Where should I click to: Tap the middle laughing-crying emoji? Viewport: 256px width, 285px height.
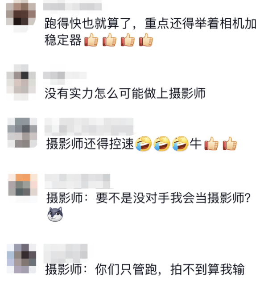point(162,144)
